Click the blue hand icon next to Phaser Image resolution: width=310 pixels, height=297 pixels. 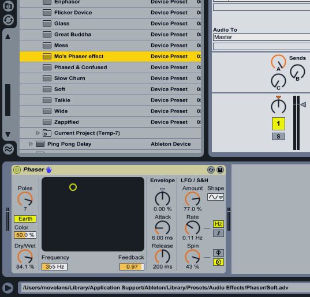coord(48,170)
